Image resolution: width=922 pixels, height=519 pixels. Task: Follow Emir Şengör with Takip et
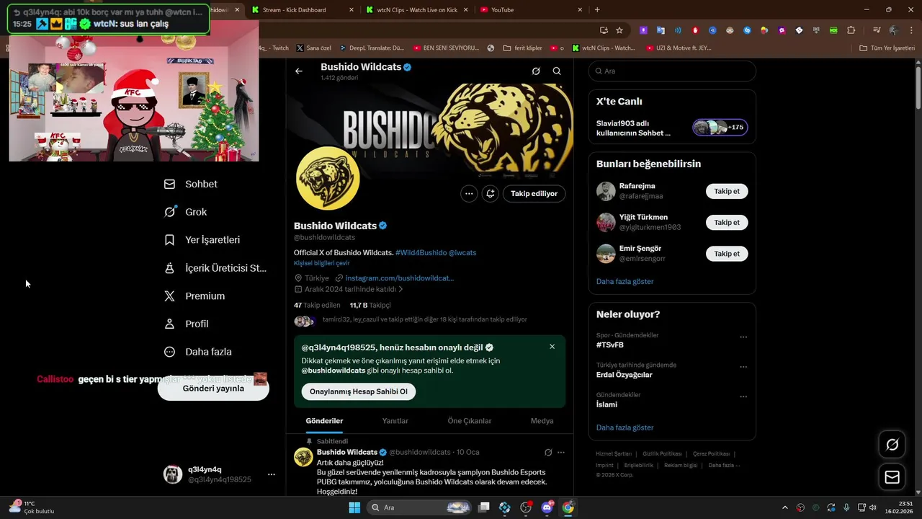[727, 254]
